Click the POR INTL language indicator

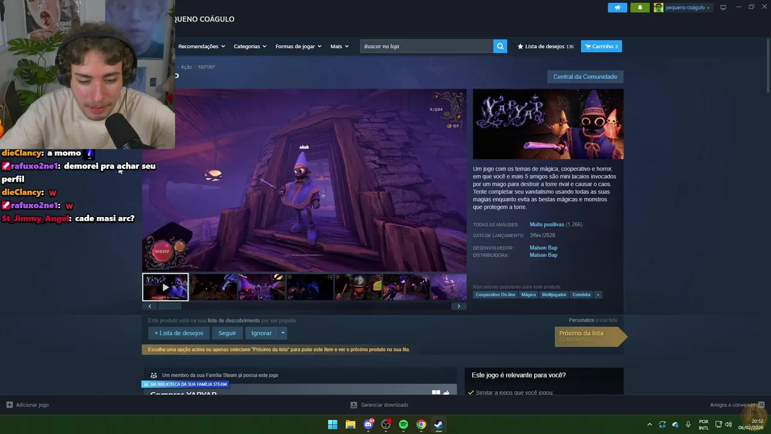click(x=704, y=424)
